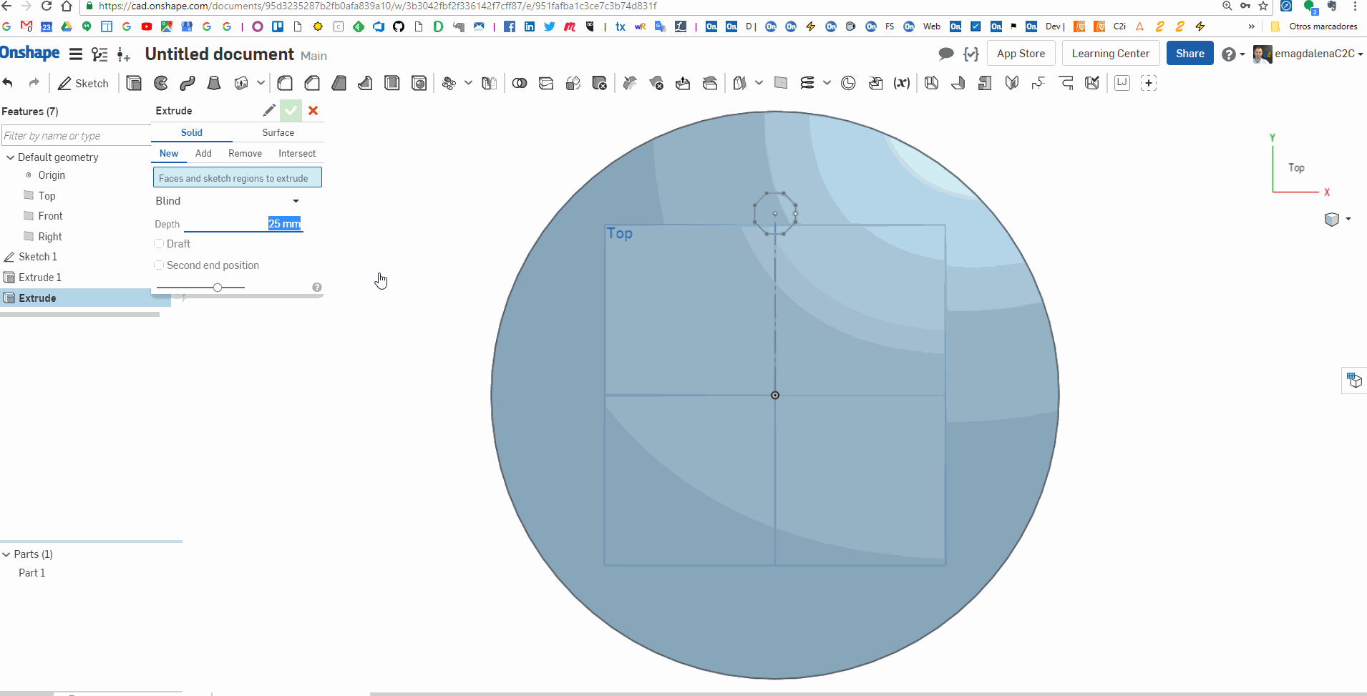Open the App Store
This screenshot has width=1367, height=696.
(x=1021, y=53)
